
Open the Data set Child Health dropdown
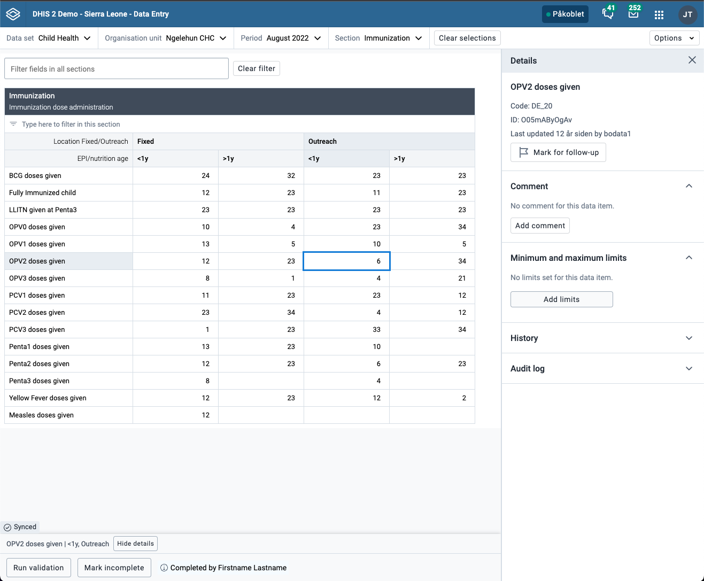pyautogui.click(x=49, y=38)
